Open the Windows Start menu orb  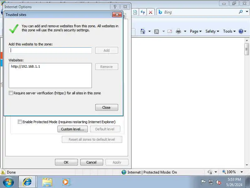(8, 182)
